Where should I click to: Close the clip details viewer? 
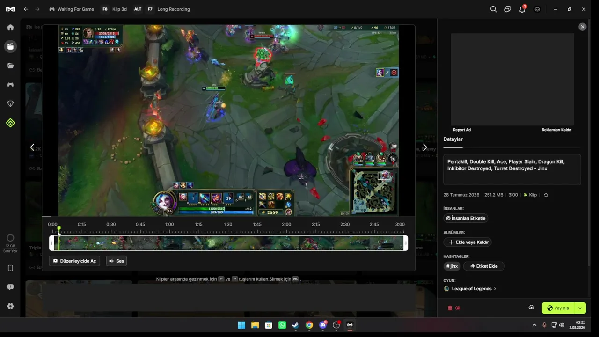tap(582, 27)
